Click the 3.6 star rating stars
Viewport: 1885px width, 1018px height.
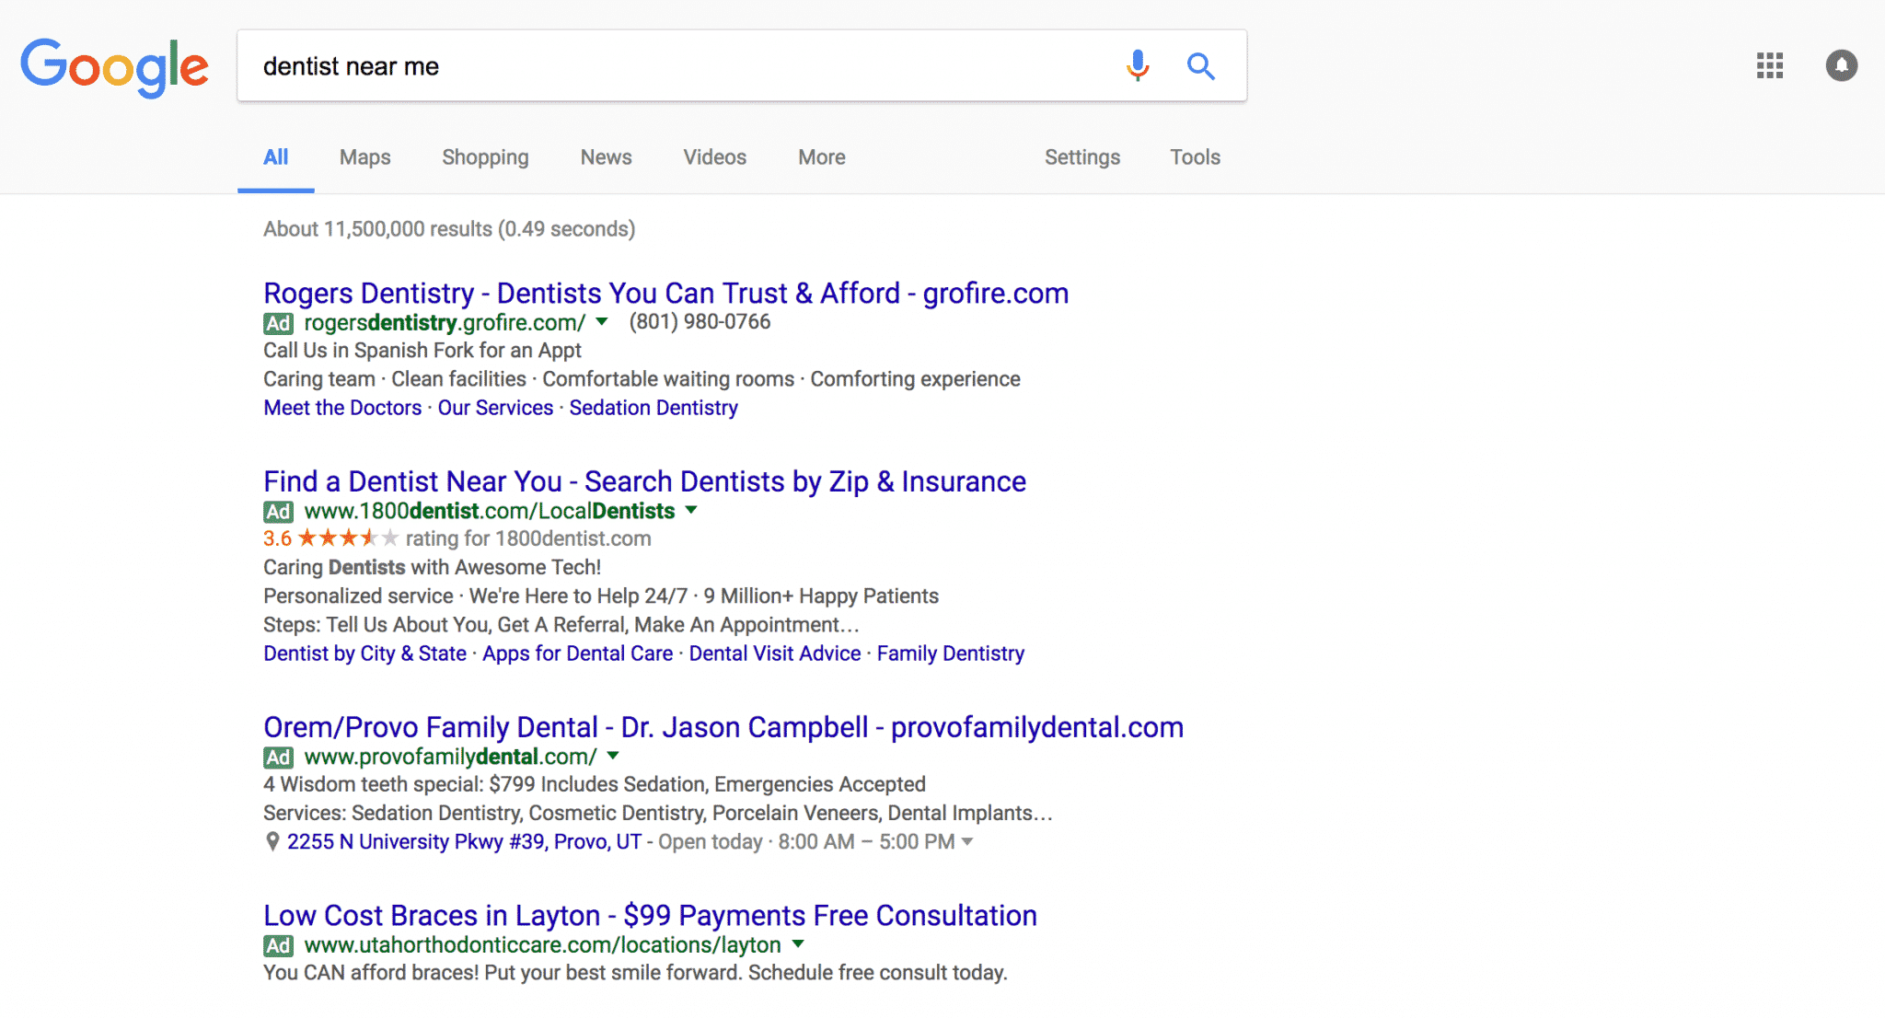348,538
